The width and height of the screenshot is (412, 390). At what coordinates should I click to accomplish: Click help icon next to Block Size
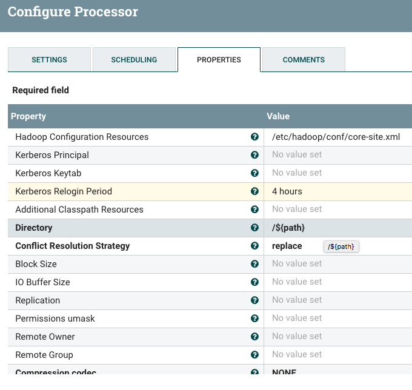coord(255,264)
